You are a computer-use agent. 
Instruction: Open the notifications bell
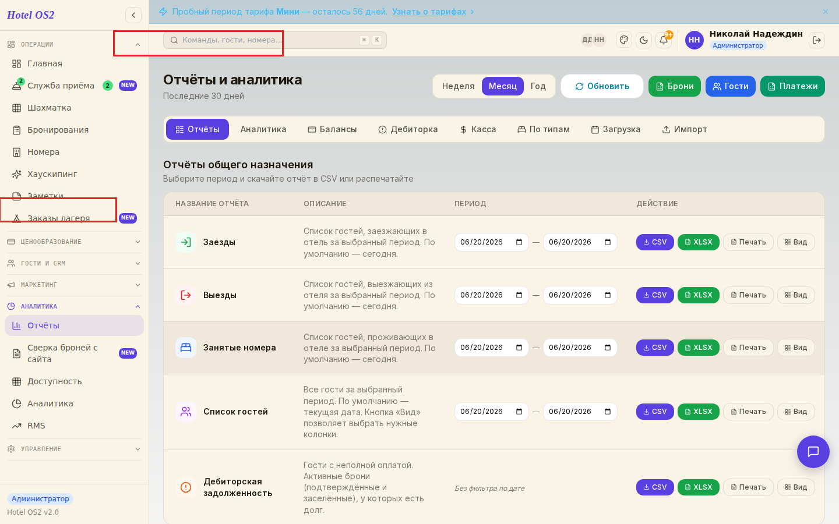click(x=664, y=40)
